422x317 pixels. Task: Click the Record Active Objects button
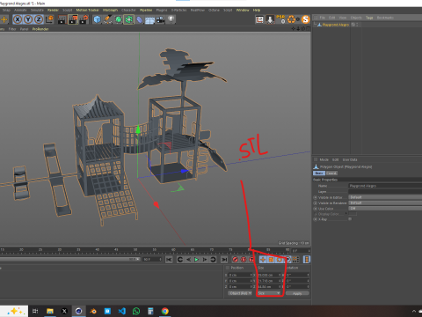coord(235,260)
